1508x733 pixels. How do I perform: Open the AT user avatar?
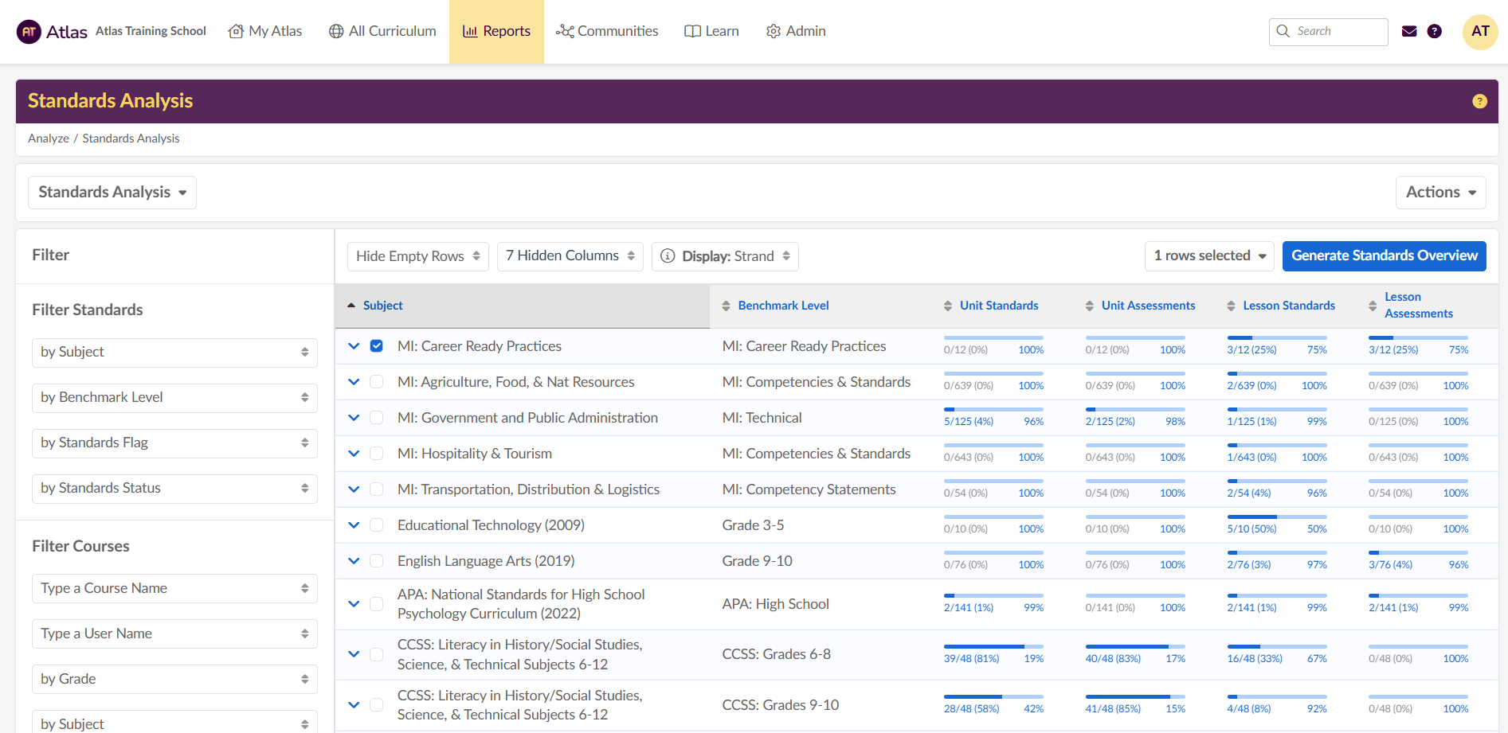tap(1479, 32)
